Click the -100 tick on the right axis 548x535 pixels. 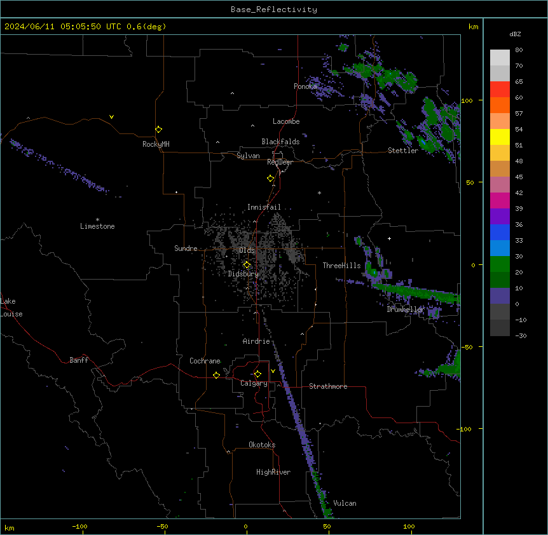pos(465,429)
